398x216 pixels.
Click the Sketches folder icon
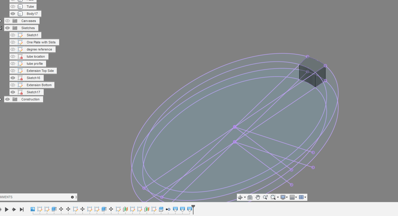tap(15, 28)
